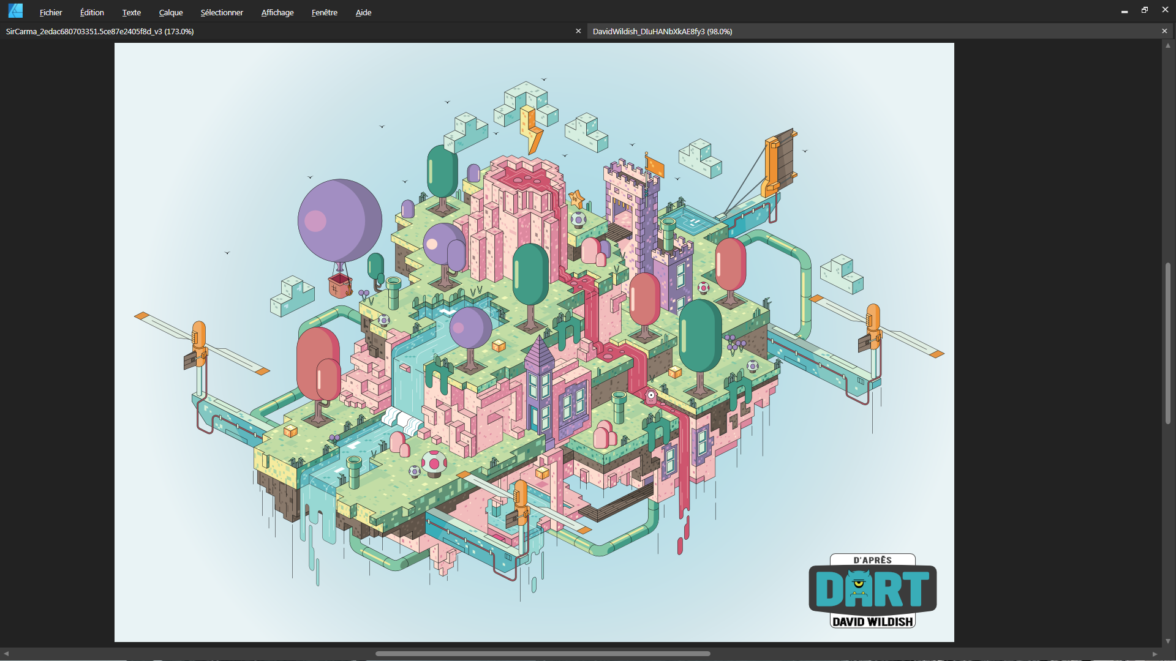Close the DavidWildish document tab

click(x=1164, y=31)
